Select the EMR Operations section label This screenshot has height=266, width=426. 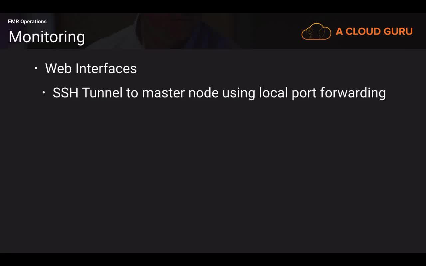tap(27, 22)
